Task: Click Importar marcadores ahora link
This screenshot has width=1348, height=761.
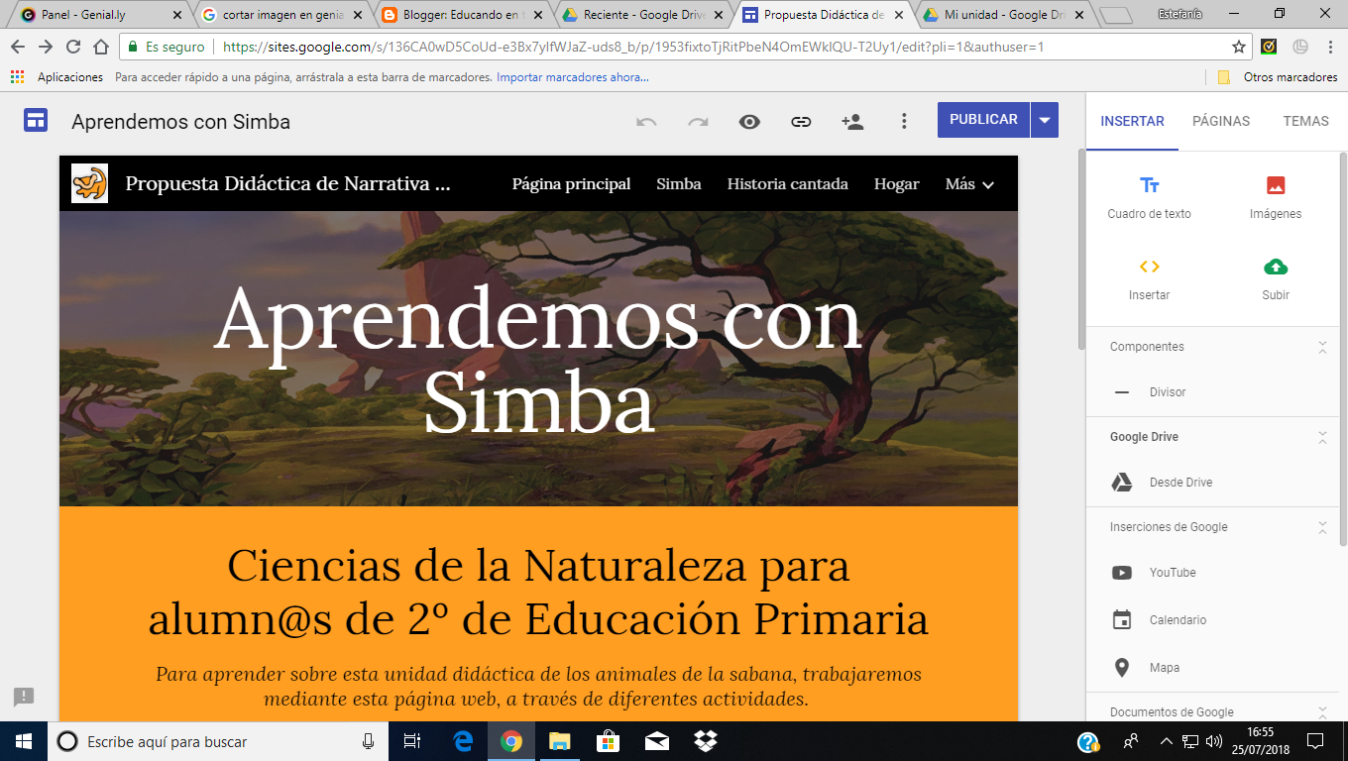Action: point(573,77)
